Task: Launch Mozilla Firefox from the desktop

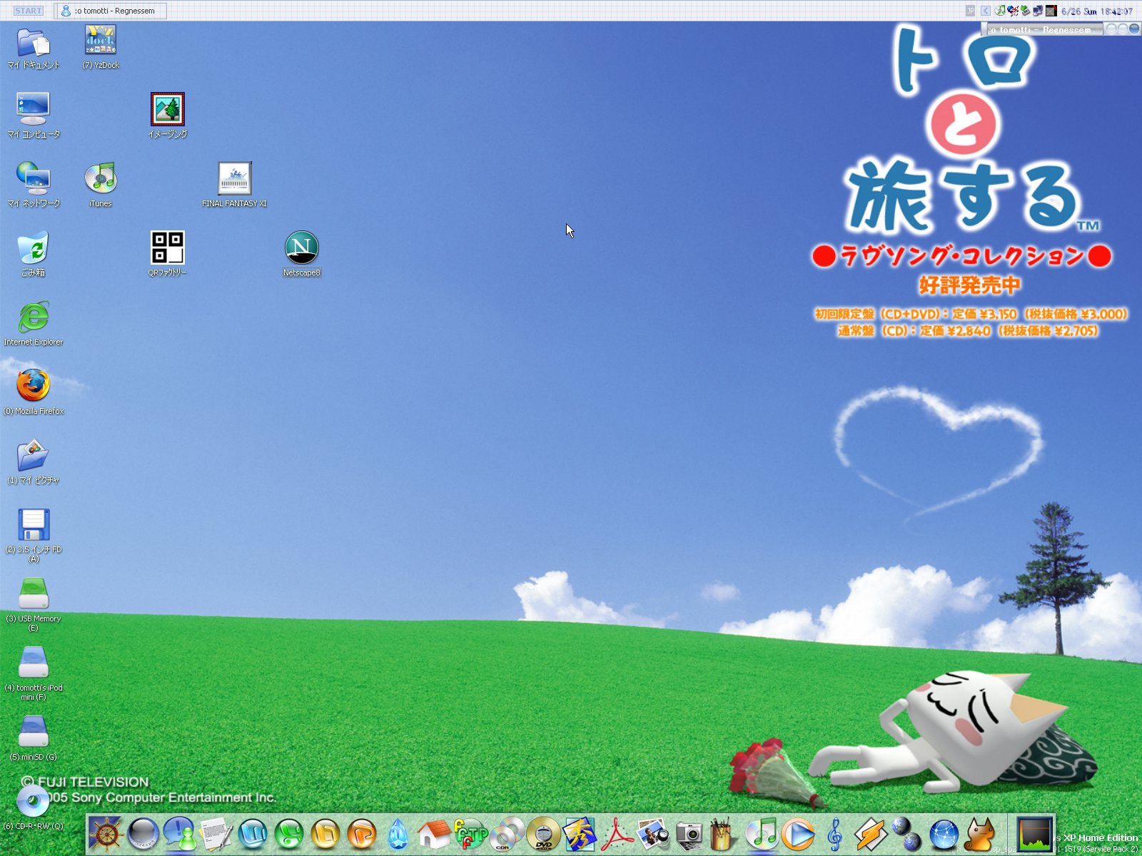Action: click(34, 386)
